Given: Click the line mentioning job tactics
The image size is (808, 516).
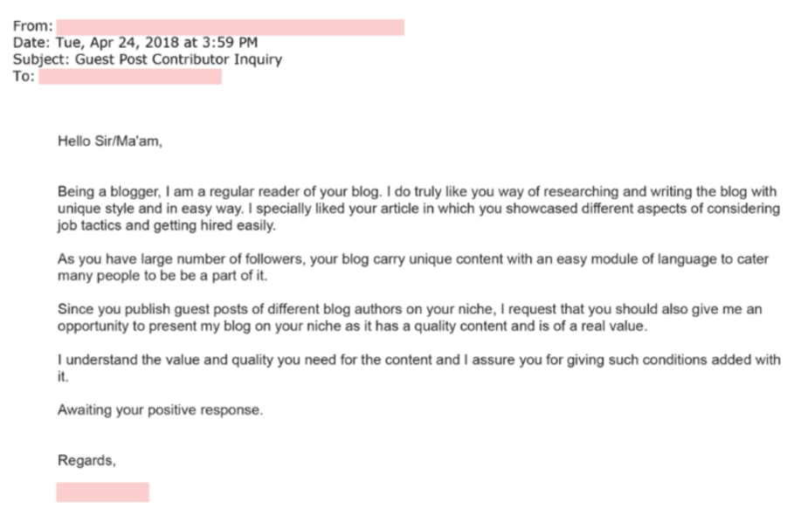Looking at the screenshot, I should click(x=167, y=225).
